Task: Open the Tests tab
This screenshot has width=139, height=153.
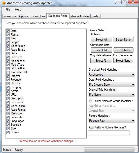Action: click(x=95, y=16)
